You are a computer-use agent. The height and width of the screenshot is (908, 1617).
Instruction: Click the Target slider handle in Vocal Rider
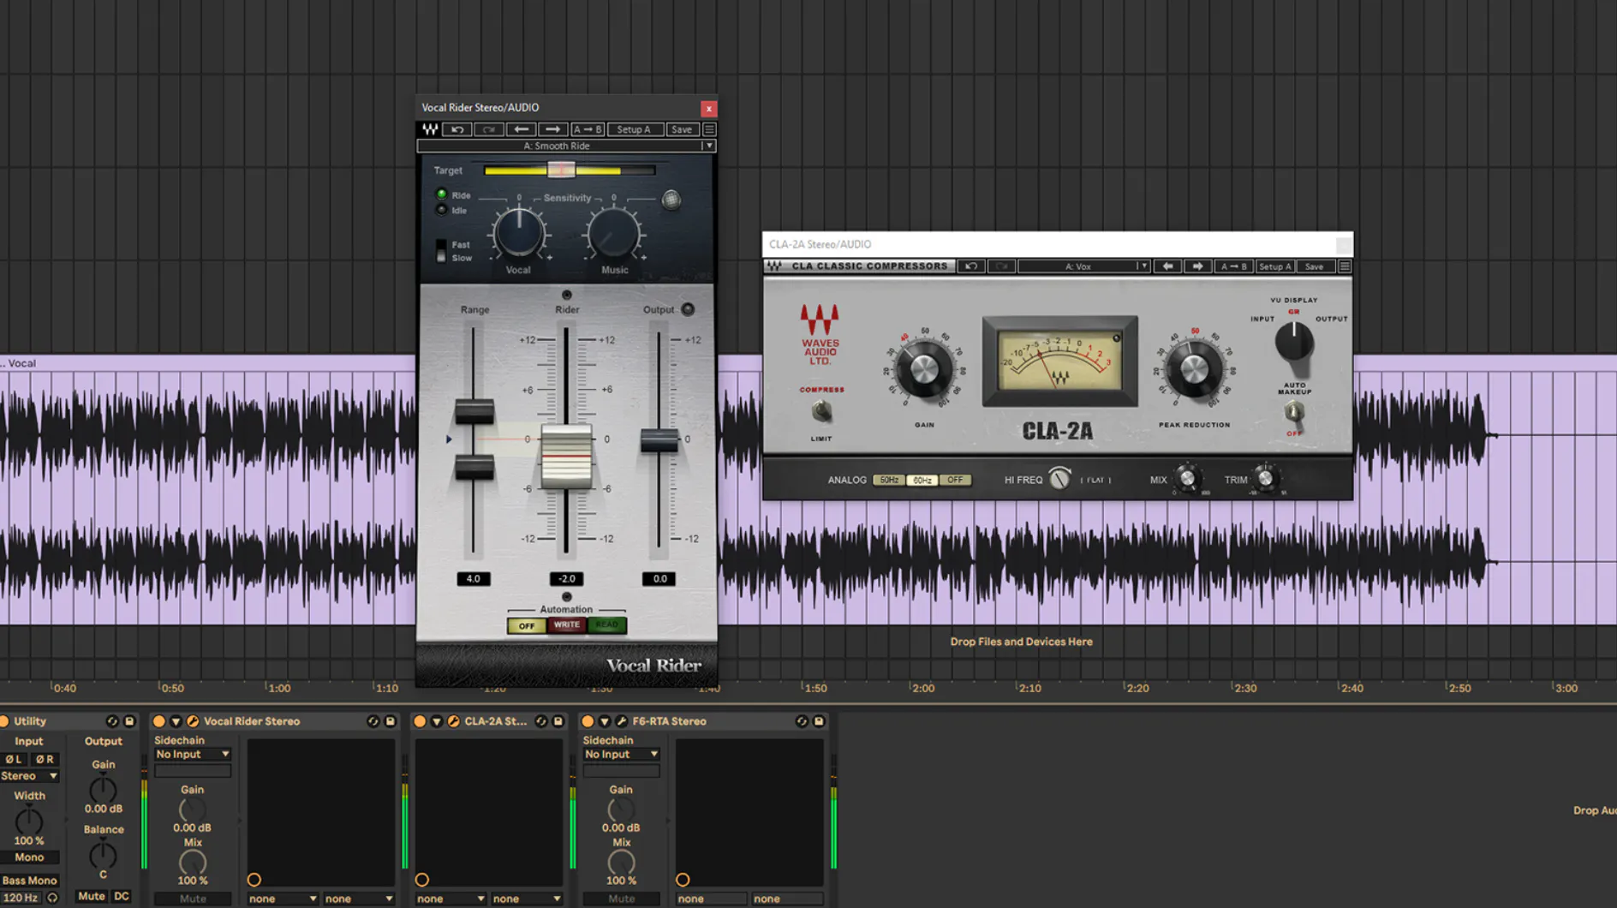(x=561, y=170)
